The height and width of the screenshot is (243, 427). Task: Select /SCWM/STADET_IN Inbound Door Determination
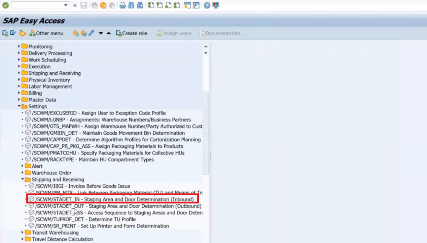tap(111, 199)
